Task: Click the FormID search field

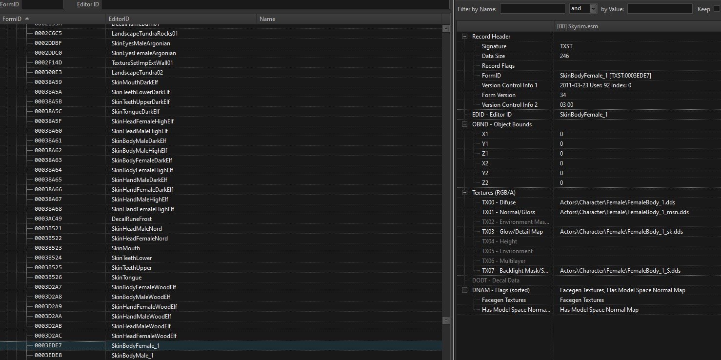Action: pos(42,4)
